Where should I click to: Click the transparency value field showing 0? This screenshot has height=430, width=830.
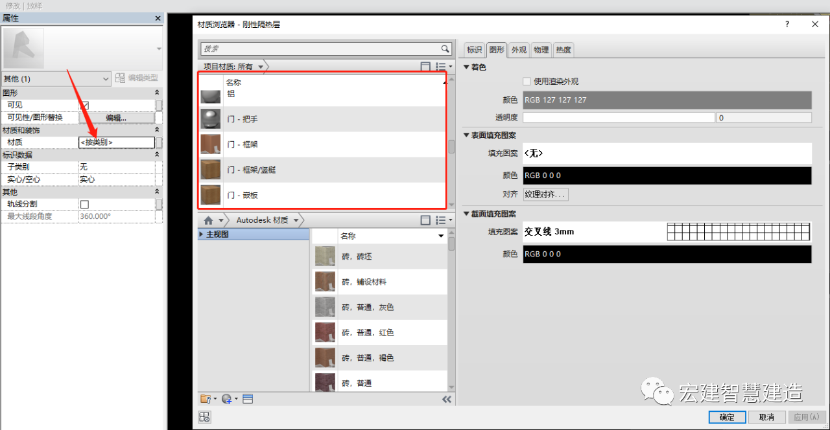click(x=764, y=118)
